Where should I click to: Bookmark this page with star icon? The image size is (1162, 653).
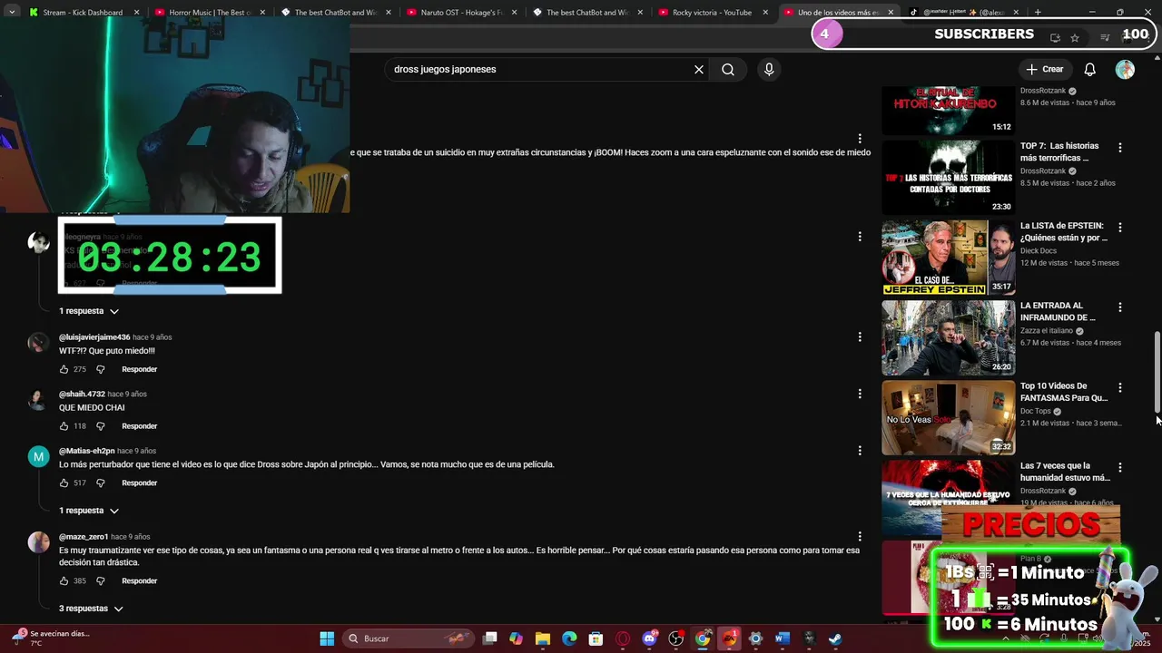point(1075,38)
